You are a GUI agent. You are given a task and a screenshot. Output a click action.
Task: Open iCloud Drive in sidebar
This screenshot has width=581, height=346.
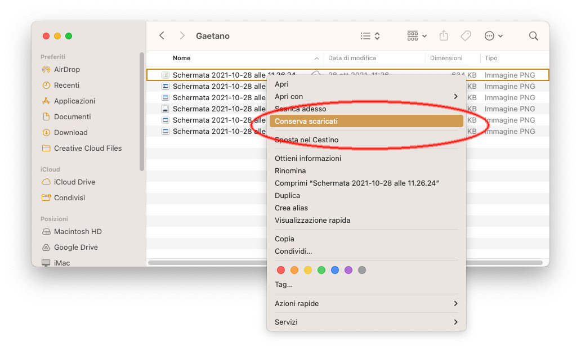[x=69, y=182]
